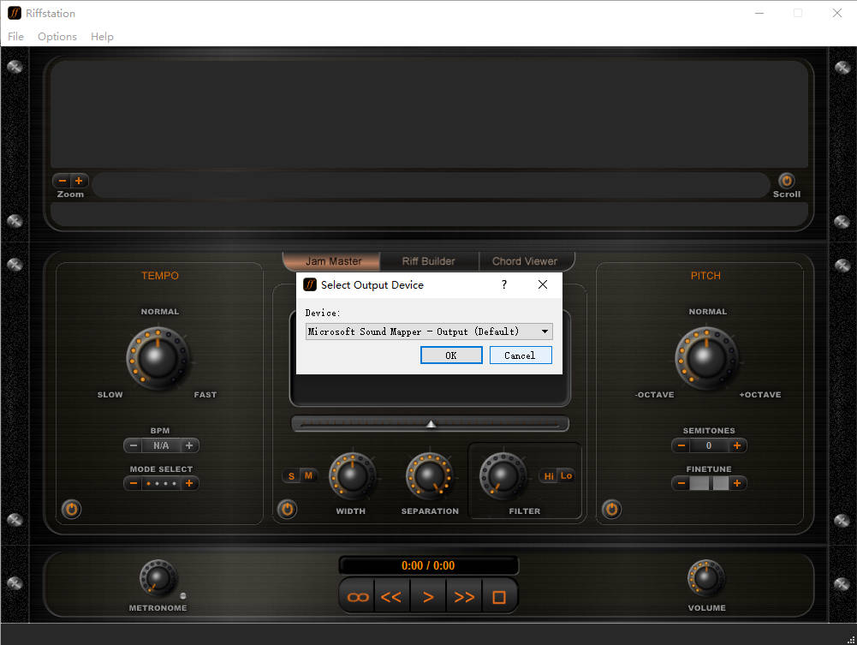Click the Separation knob
The image size is (857, 645).
429,475
